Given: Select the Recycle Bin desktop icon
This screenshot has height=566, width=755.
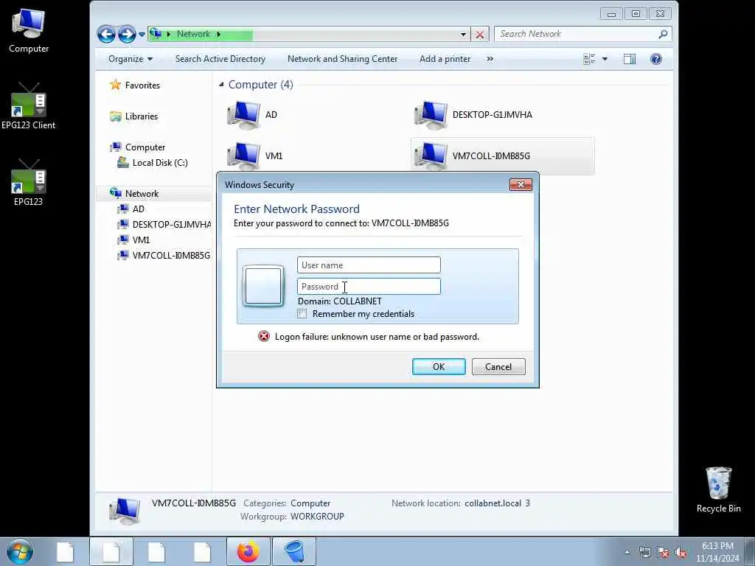Looking at the screenshot, I should tap(718, 489).
